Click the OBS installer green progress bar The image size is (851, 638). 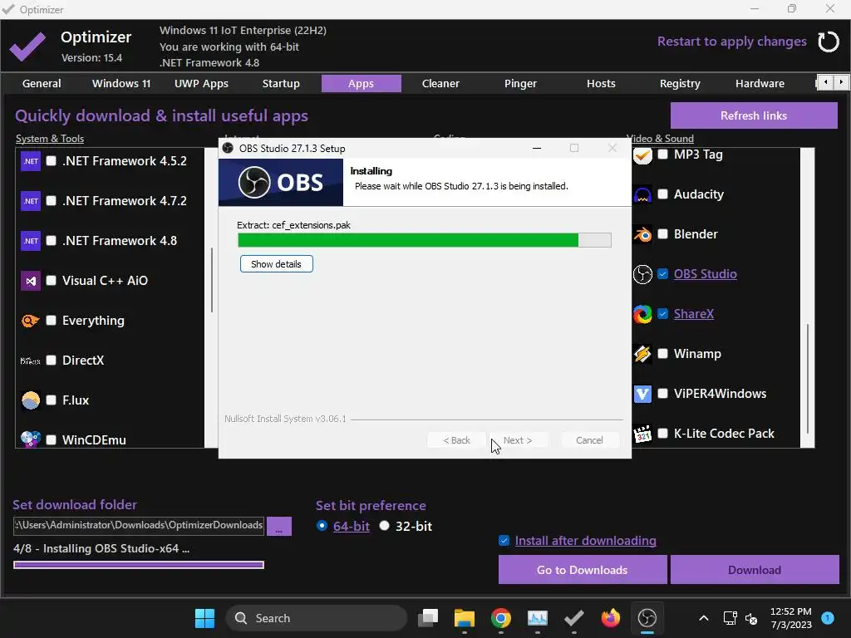coord(425,240)
